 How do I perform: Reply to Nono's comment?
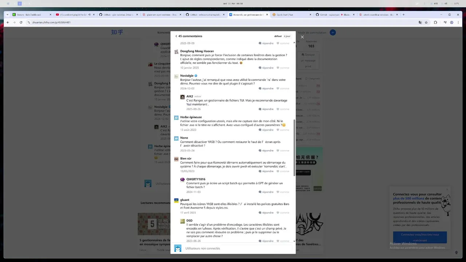(x=266, y=151)
